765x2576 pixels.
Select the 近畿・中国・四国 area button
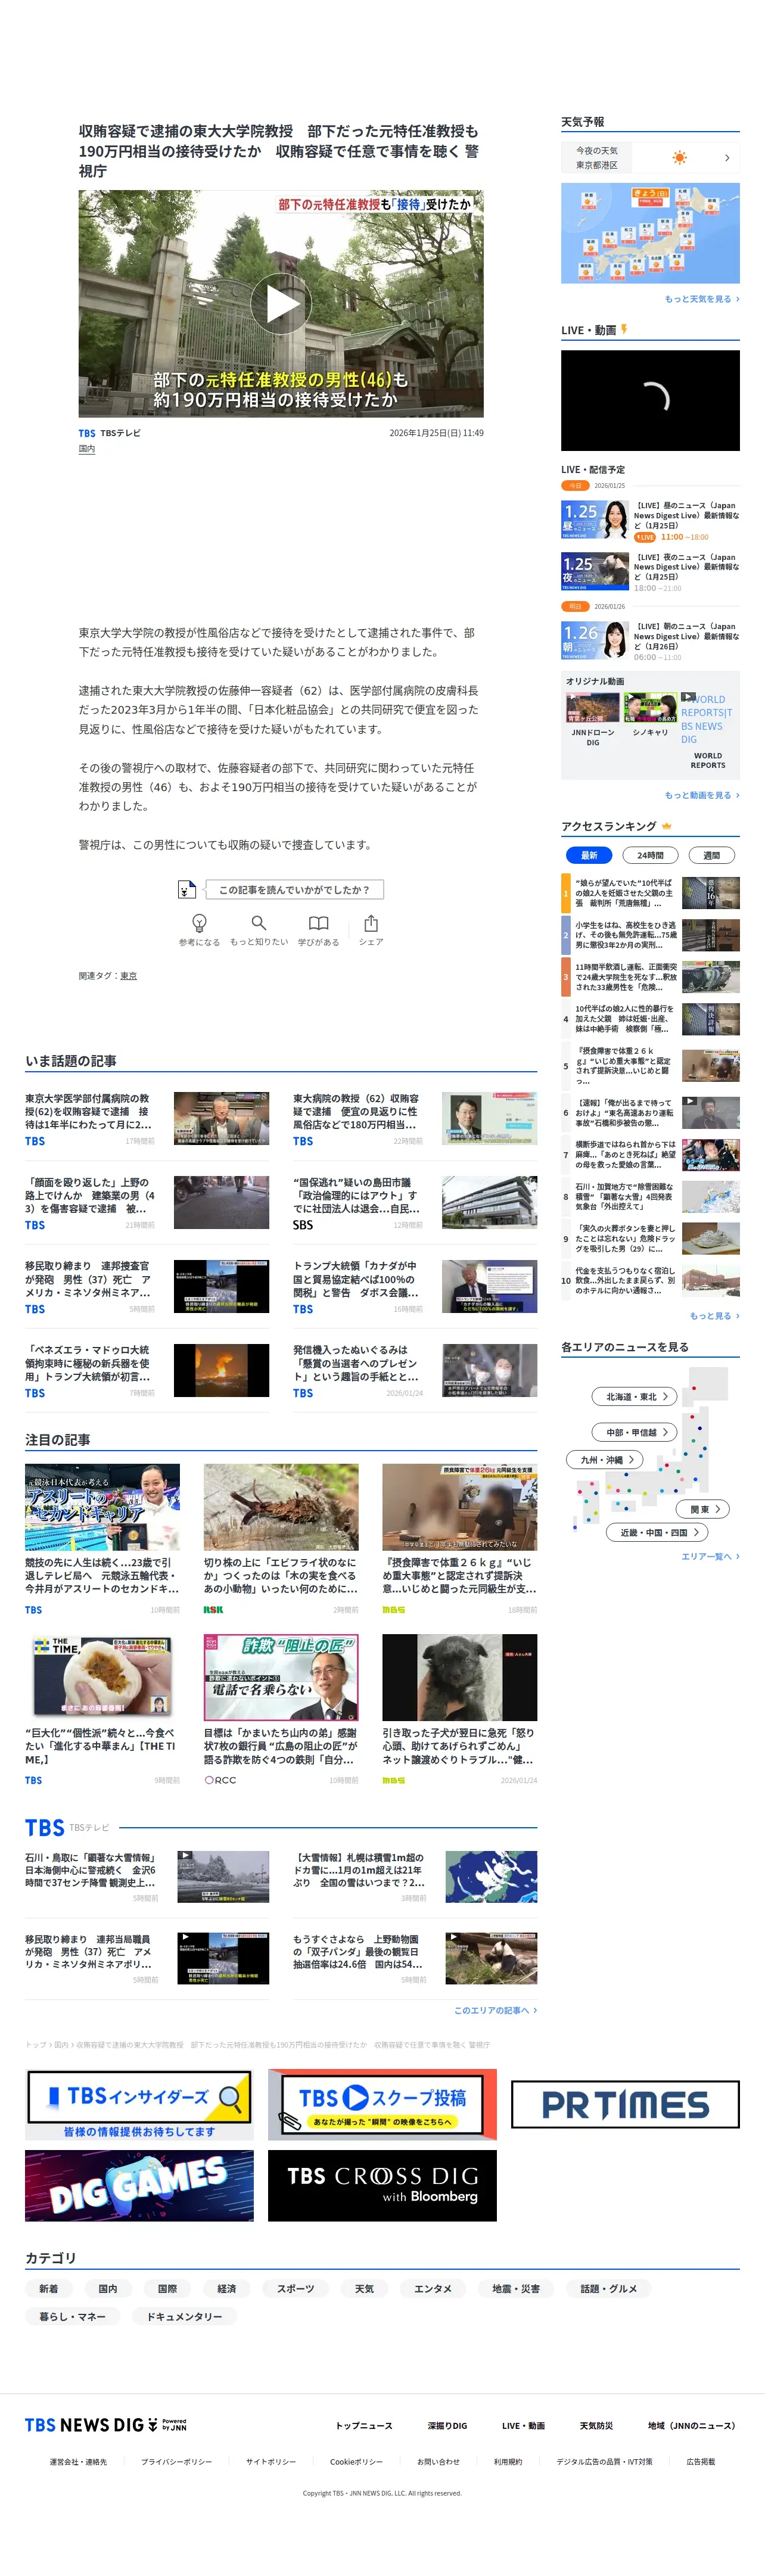click(657, 1532)
